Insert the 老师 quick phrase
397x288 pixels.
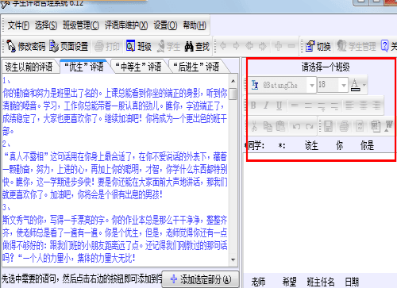[258, 282]
